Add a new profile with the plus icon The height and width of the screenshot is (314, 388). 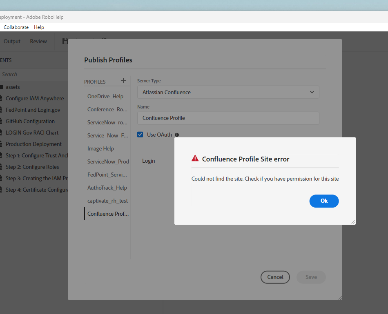pos(123,81)
